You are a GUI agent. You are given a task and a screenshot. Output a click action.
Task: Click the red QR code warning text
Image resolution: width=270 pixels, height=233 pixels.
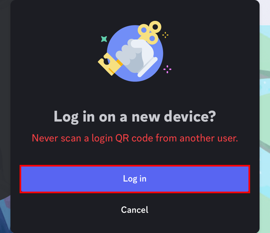click(135, 138)
